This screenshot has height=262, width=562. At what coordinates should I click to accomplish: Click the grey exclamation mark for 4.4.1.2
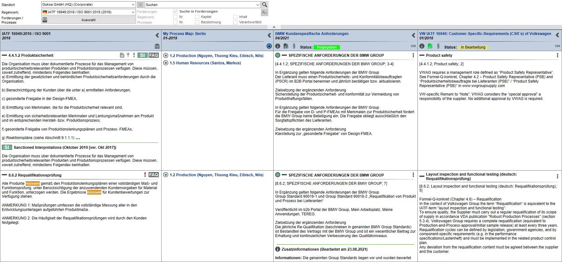134,55
